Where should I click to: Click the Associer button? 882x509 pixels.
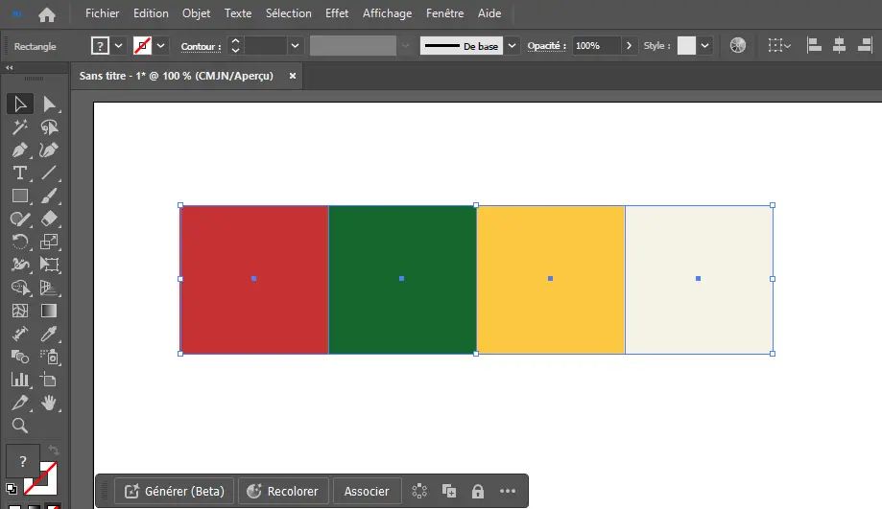[367, 492]
